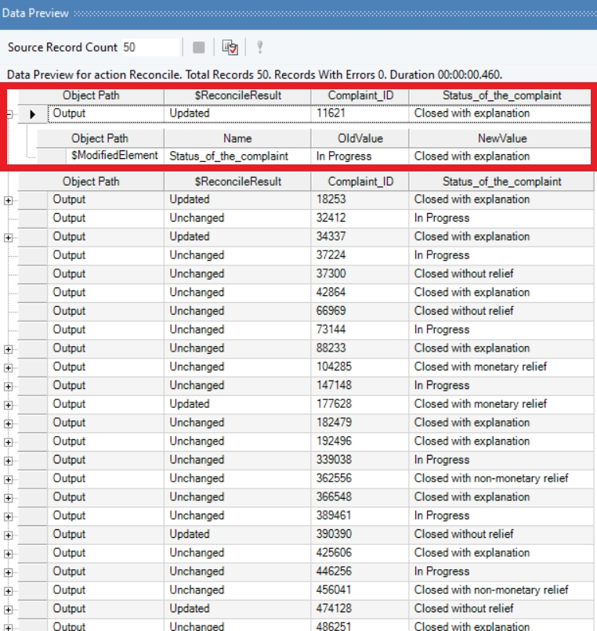
Task: Expand the row for Complaint_ID 177628
Action: [x=9, y=405]
